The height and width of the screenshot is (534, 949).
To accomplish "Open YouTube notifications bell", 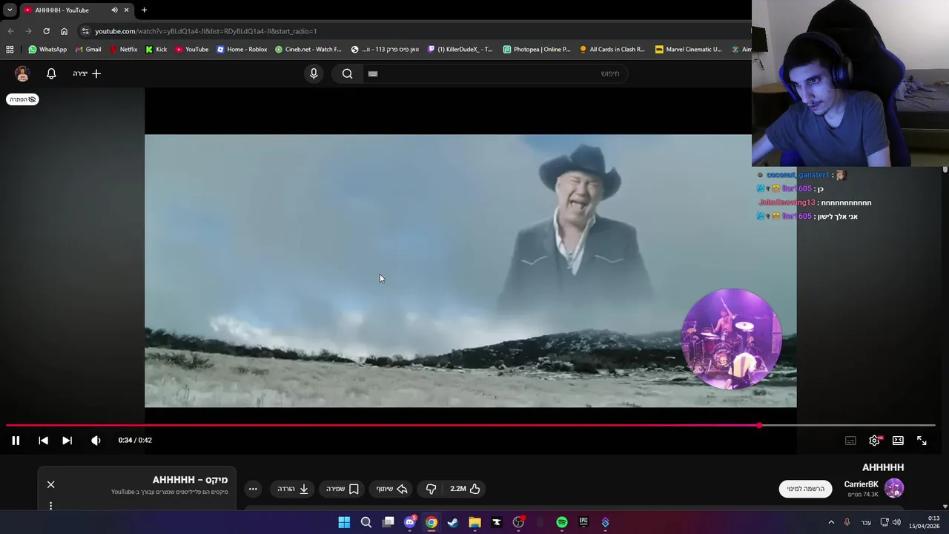I will coord(51,73).
